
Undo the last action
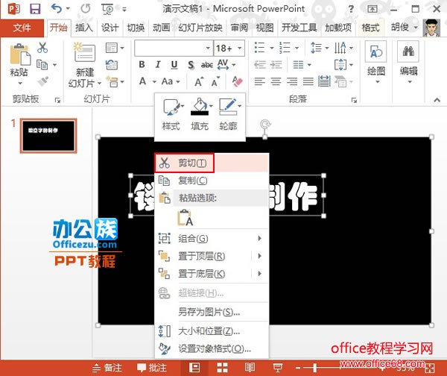[x=57, y=8]
